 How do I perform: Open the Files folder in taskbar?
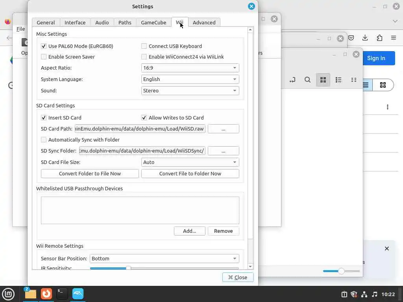30,294
